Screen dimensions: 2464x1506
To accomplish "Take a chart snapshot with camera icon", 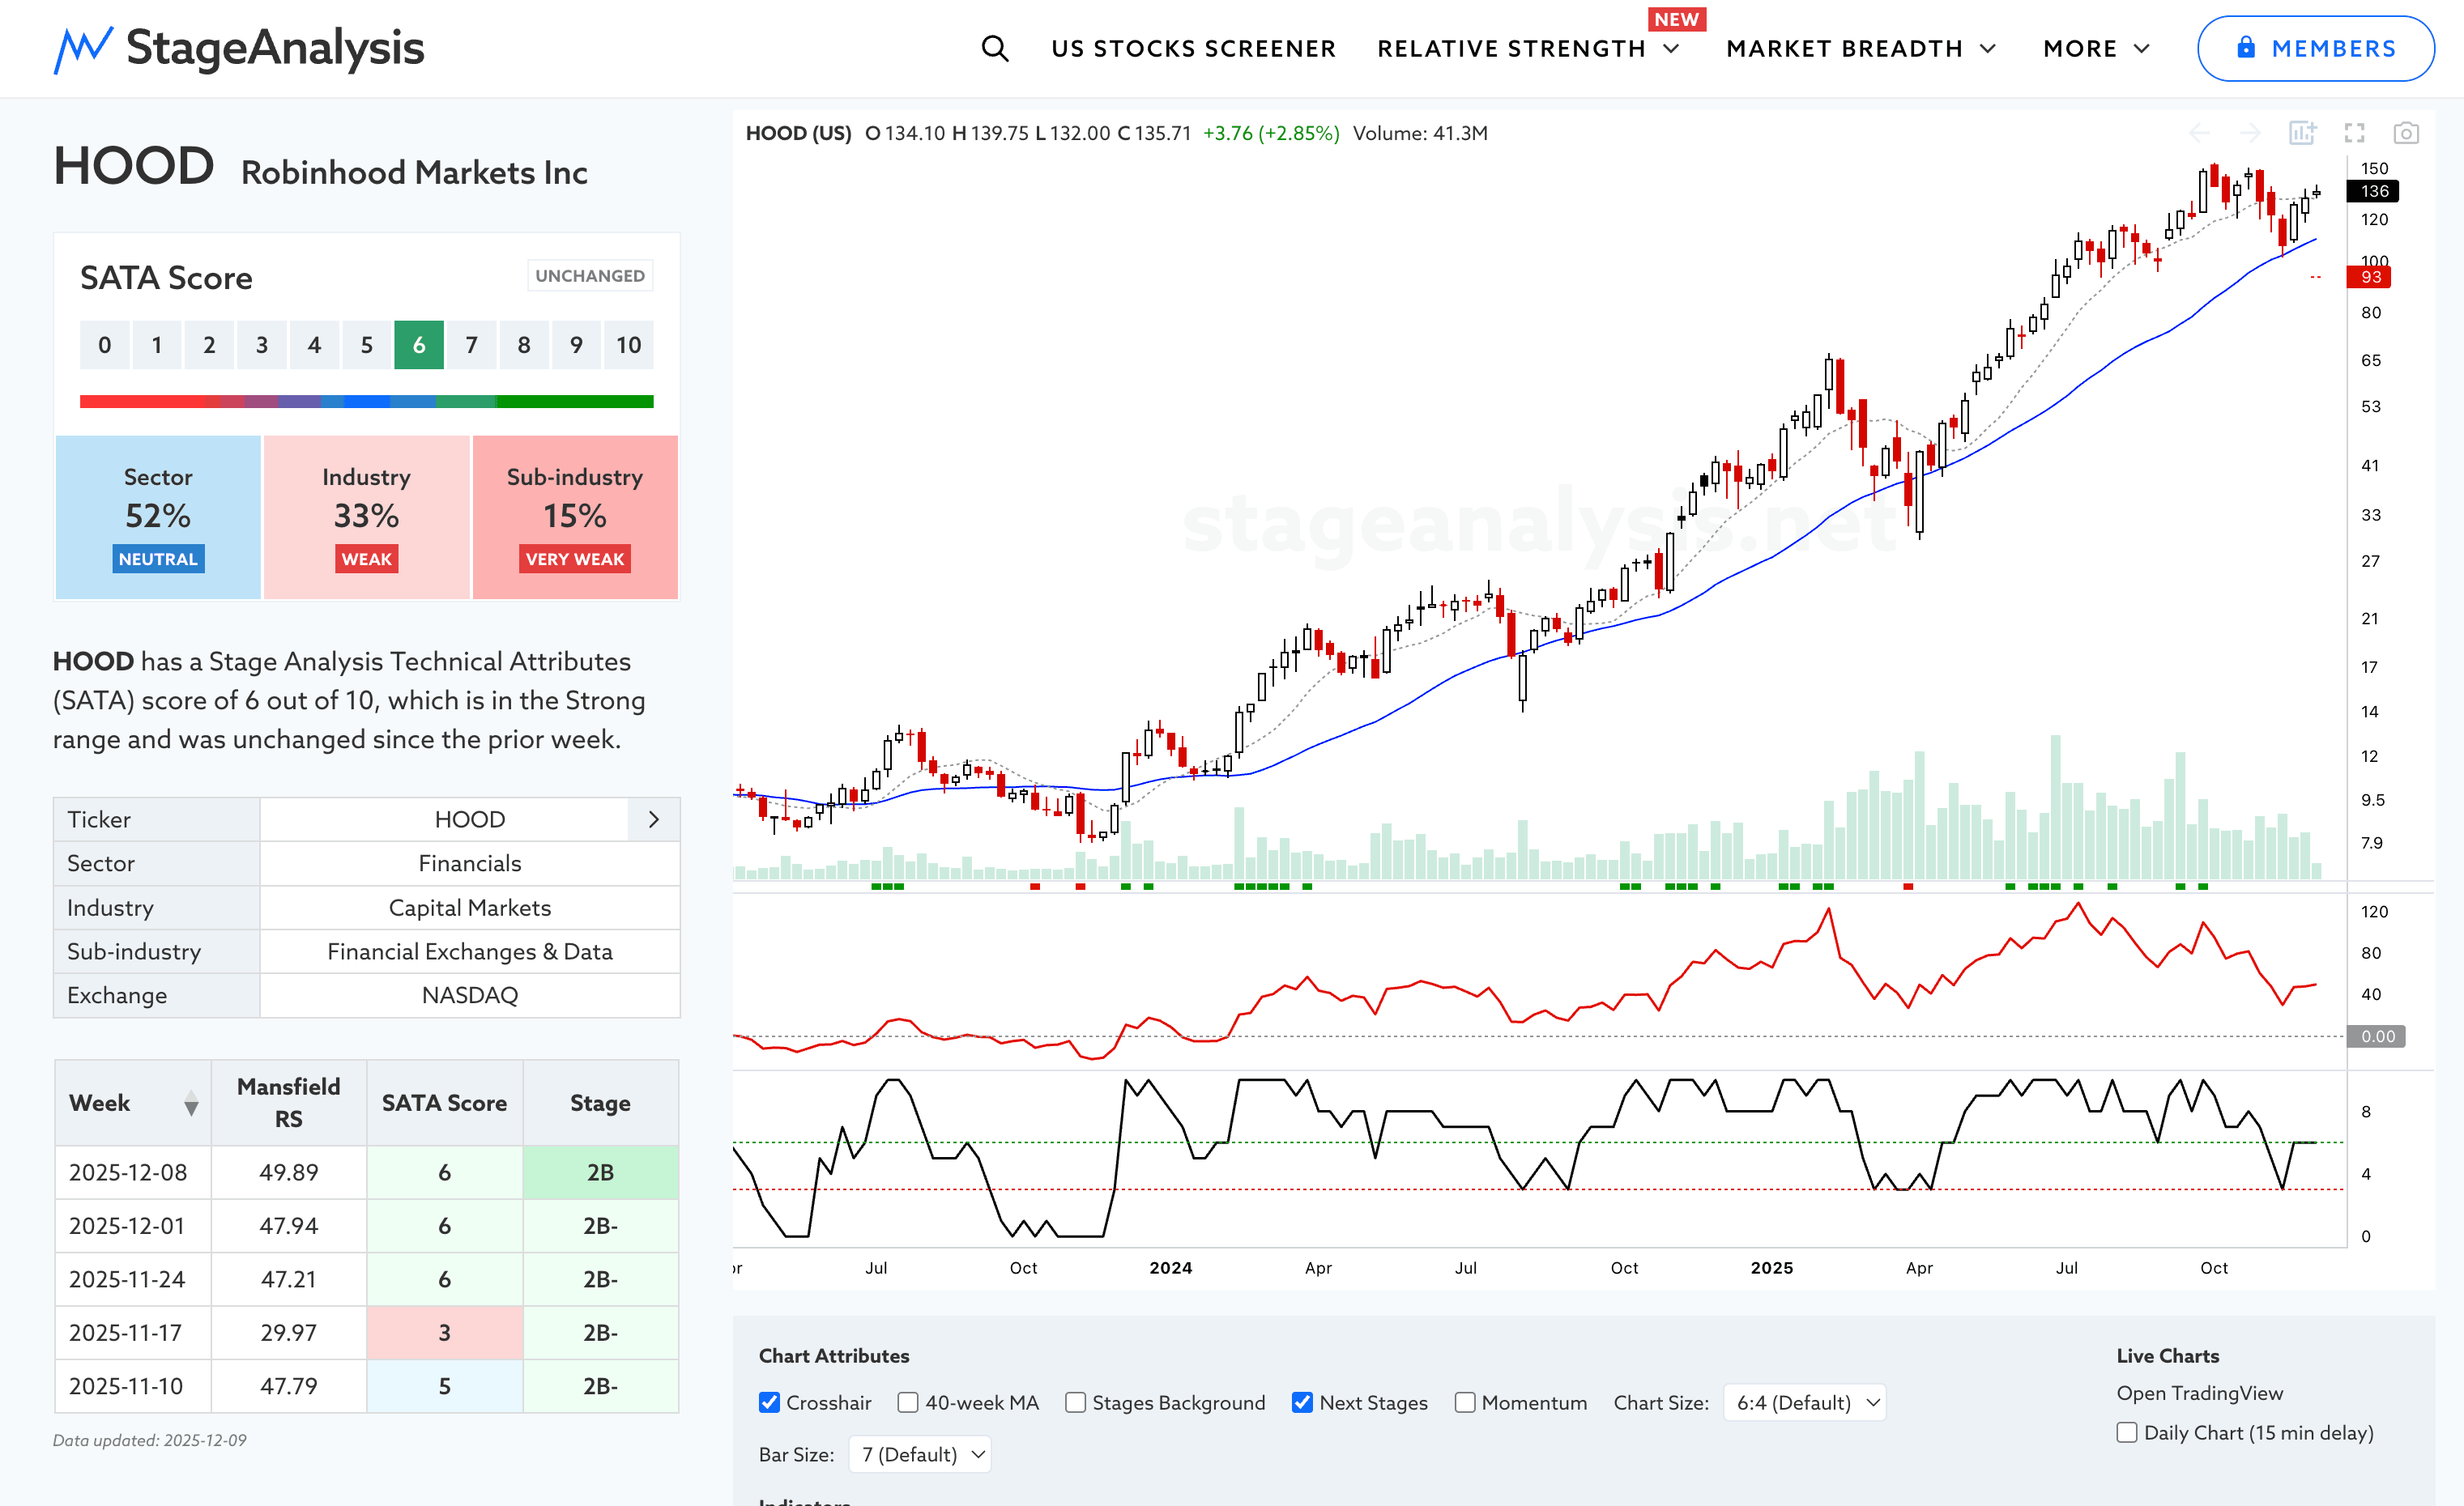I will point(2405,133).
